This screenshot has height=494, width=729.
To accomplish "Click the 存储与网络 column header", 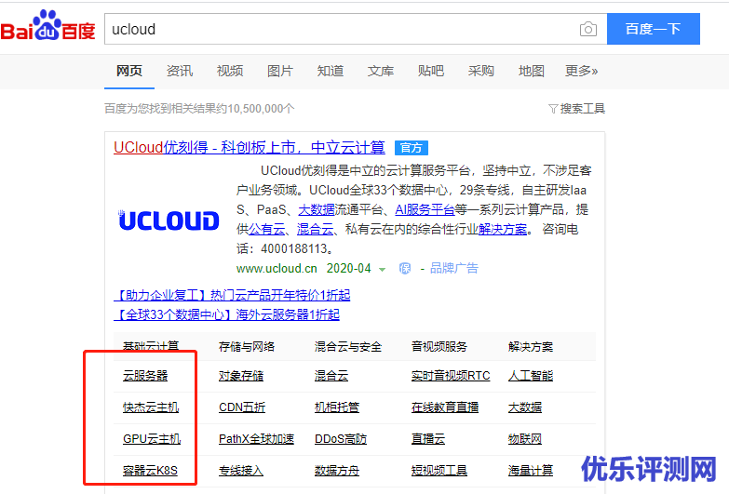I will click(247, 347).
